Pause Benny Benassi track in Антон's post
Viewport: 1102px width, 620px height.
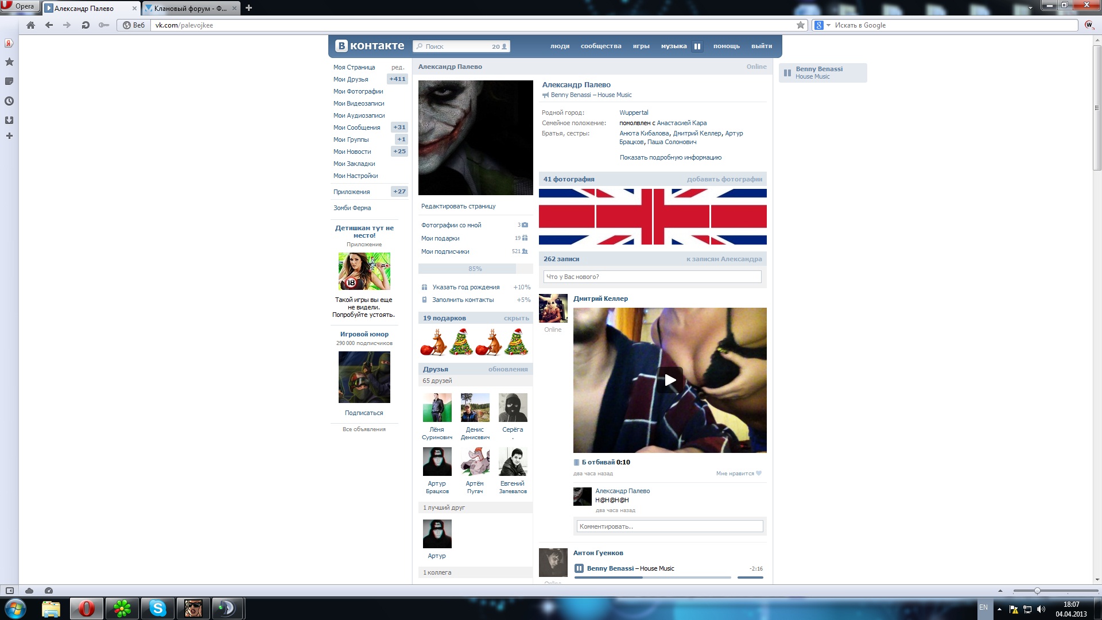579,568
